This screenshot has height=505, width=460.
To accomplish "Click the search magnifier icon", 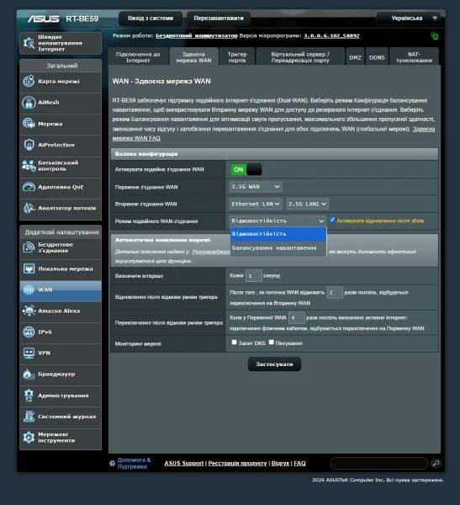I will (x=436, y=463).
